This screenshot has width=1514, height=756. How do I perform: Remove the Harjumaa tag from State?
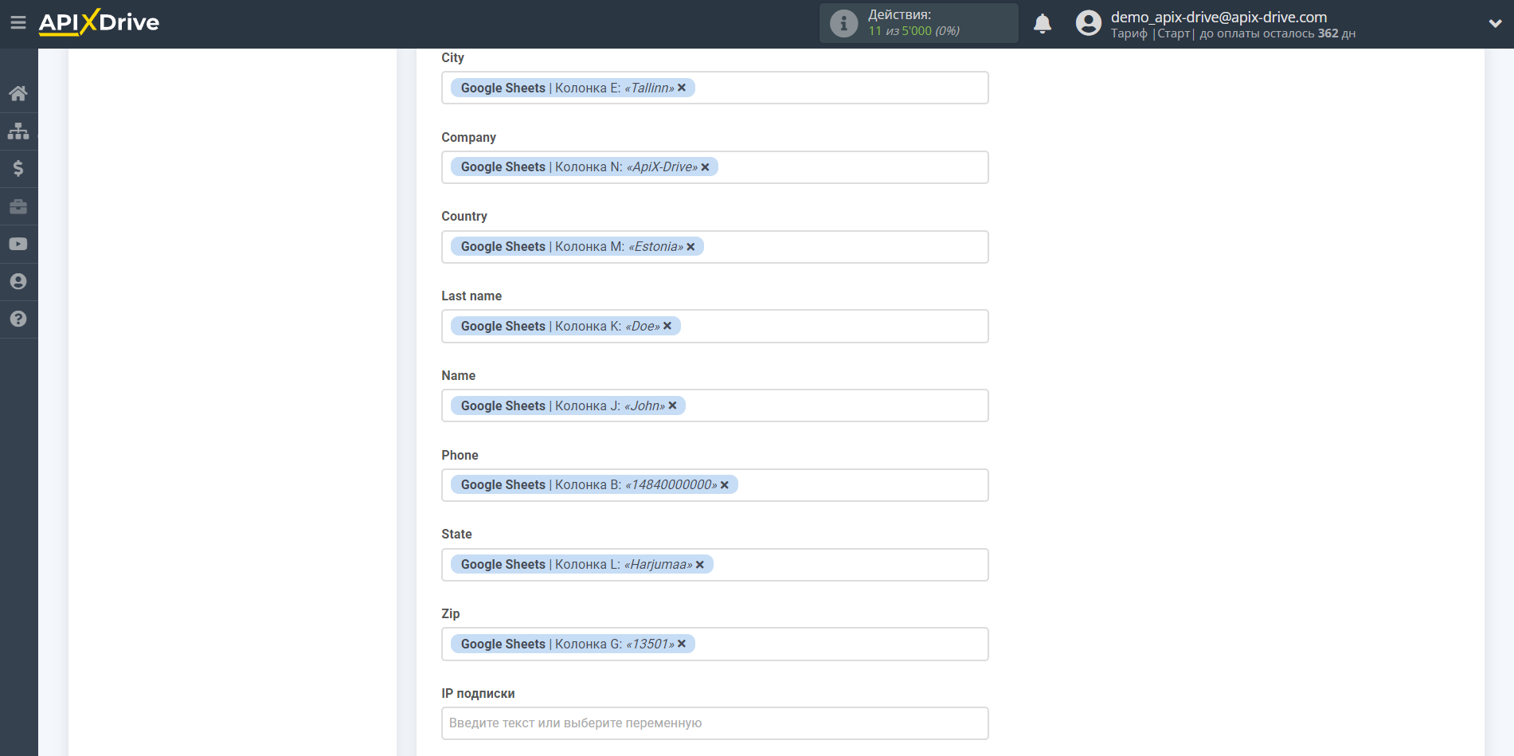(x=700, y=565)
